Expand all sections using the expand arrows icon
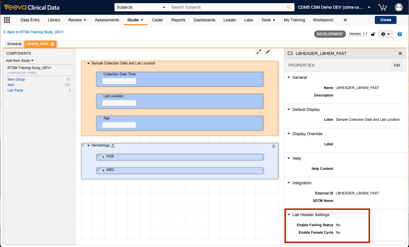 (x=259, y=52)
